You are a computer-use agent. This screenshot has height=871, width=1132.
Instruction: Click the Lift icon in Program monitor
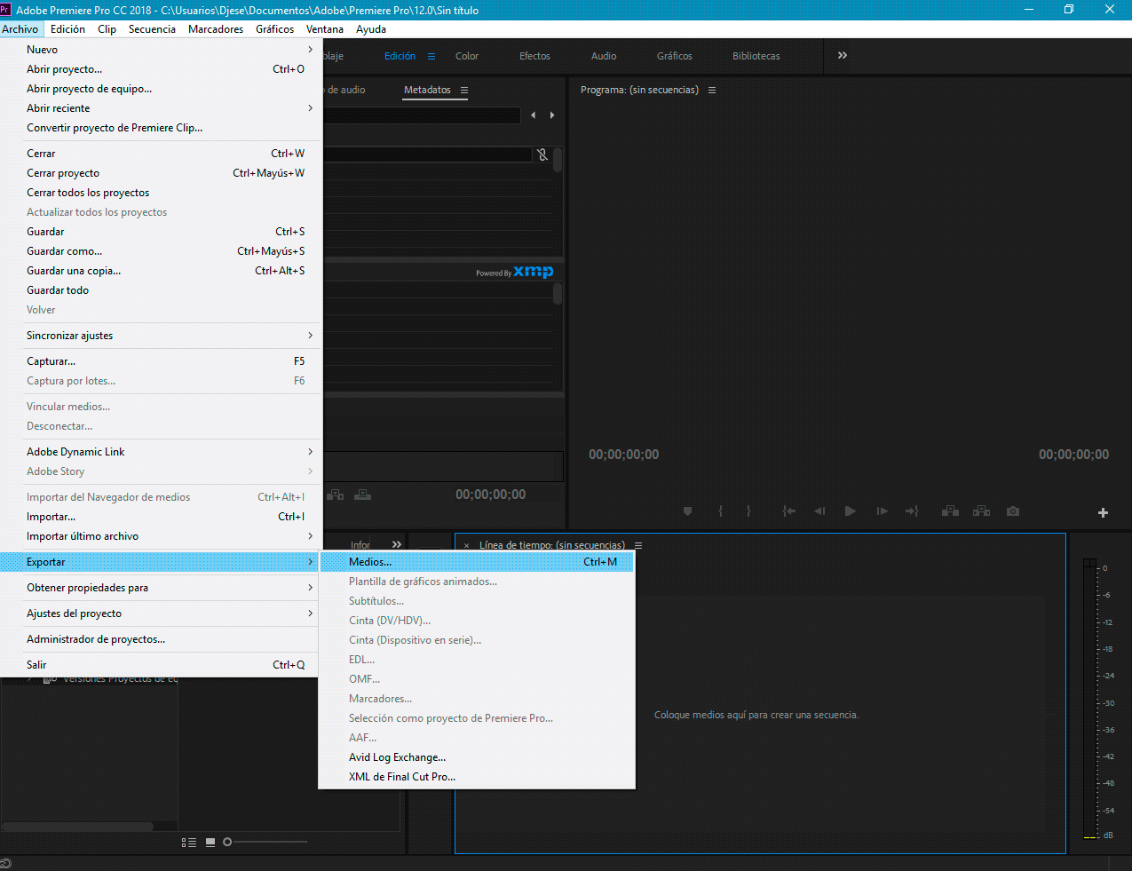point(950,511)
